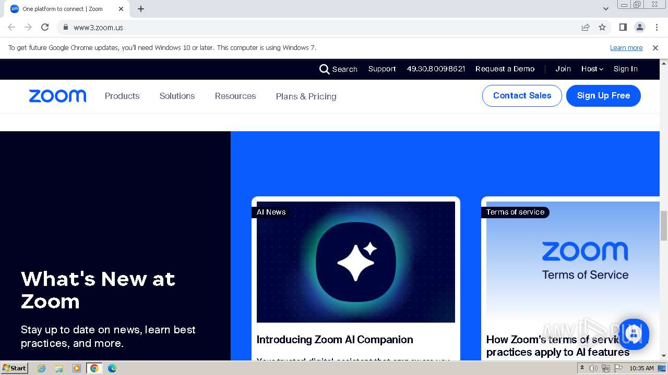Viewport: 668px width, 375px height.
Task: Click the AI News tag label
Action: (x=271, y=212)
